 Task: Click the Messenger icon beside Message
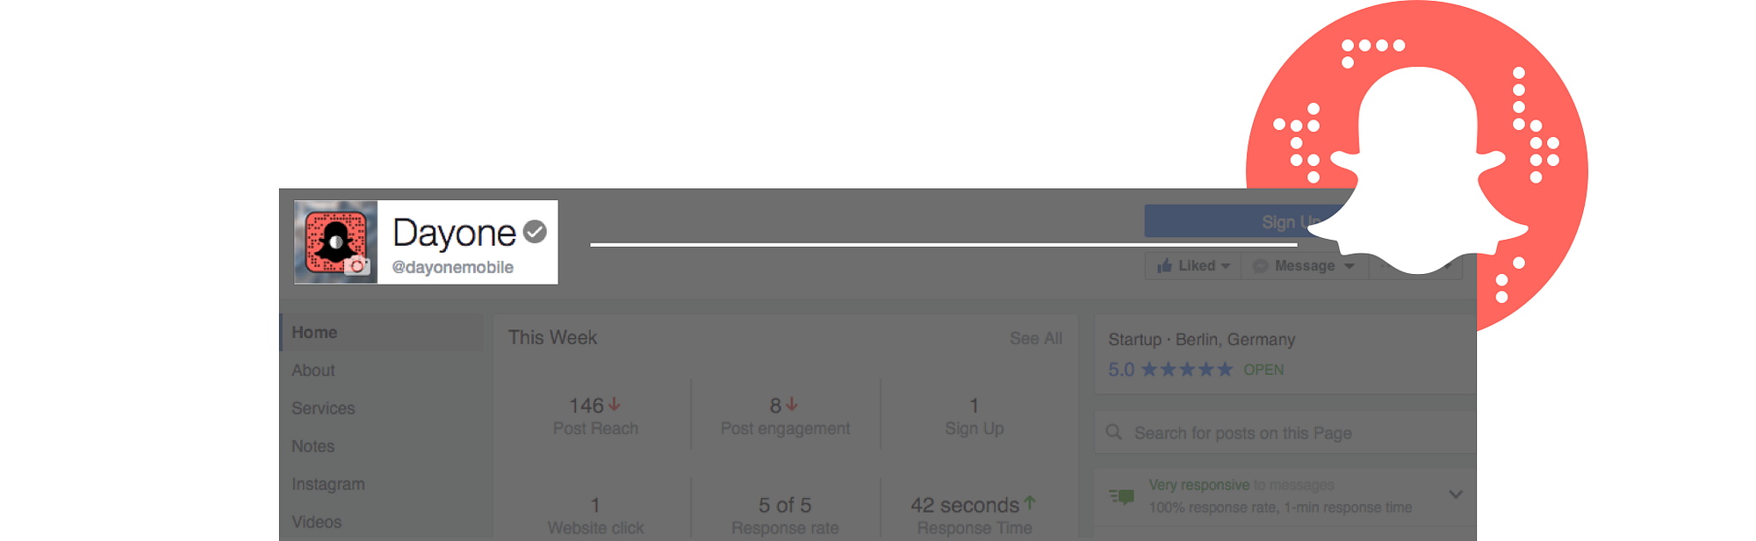tap(1260, 266)
